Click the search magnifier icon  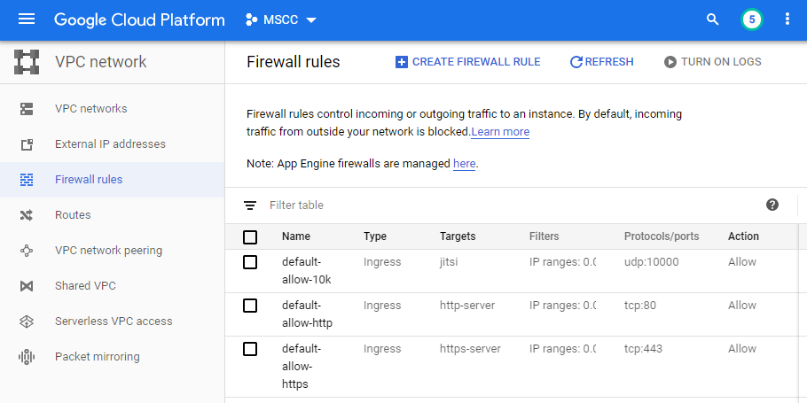click(x=712, y=19)
